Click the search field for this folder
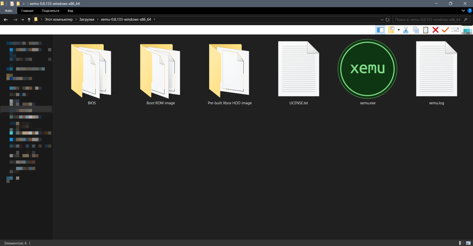 (427, 20)
